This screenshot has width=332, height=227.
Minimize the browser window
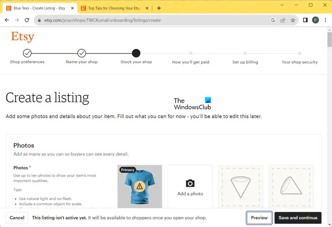(x=296, y=5)
